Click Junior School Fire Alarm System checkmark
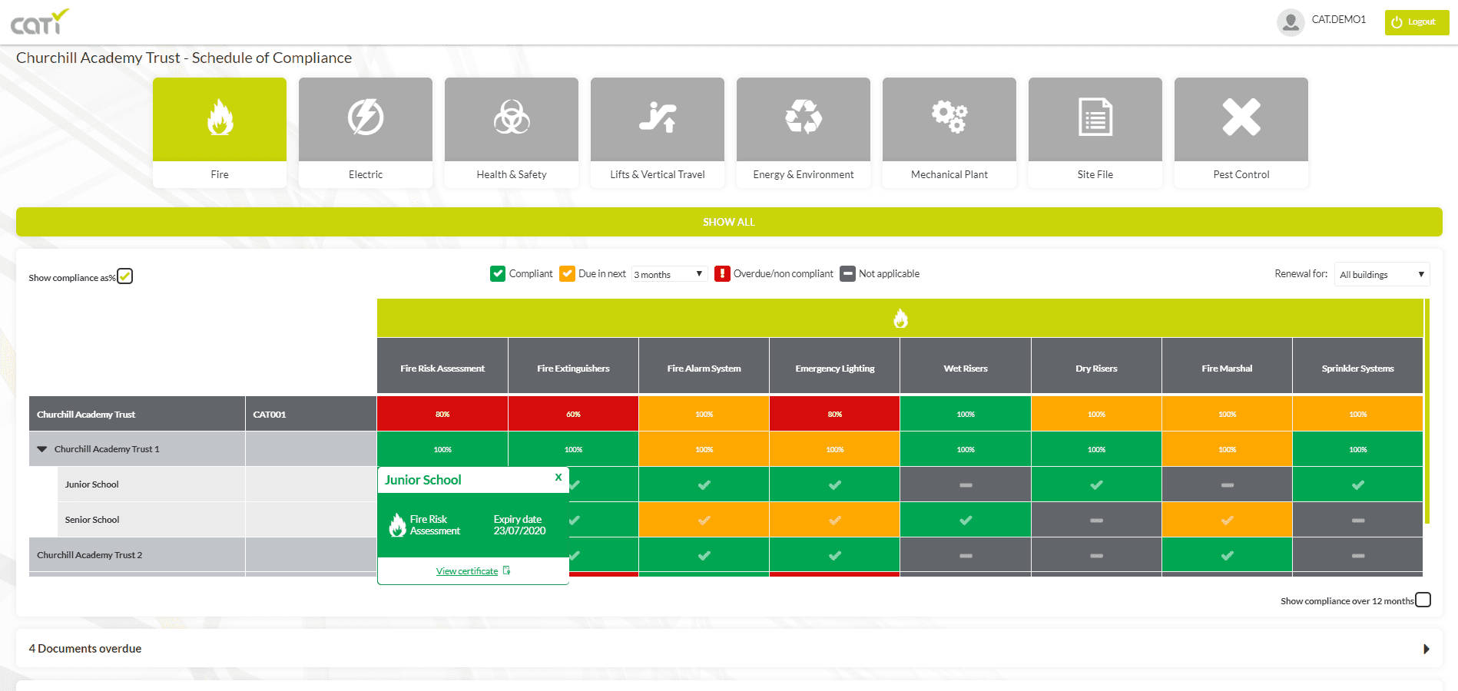The width and height of the screenshot is (1458, 691). (704, 484)
